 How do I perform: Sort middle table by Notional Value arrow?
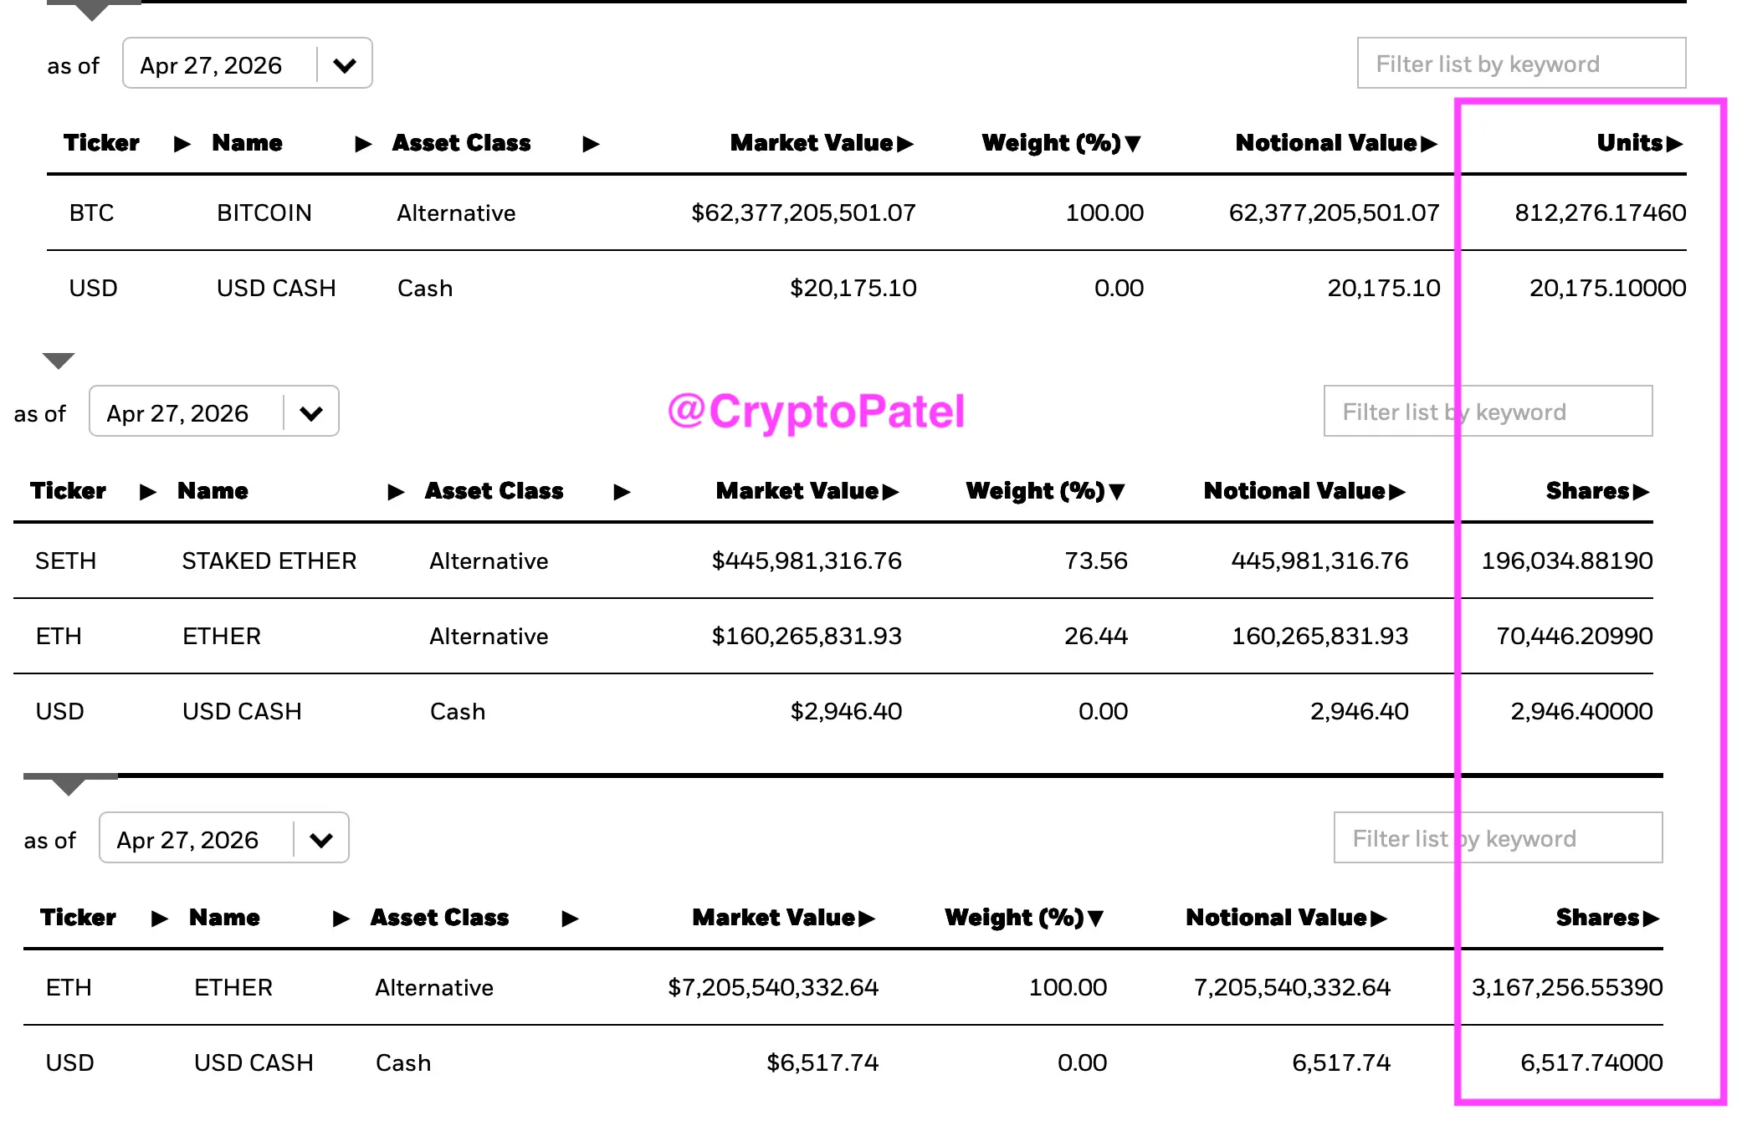[x=1396, y=492]
